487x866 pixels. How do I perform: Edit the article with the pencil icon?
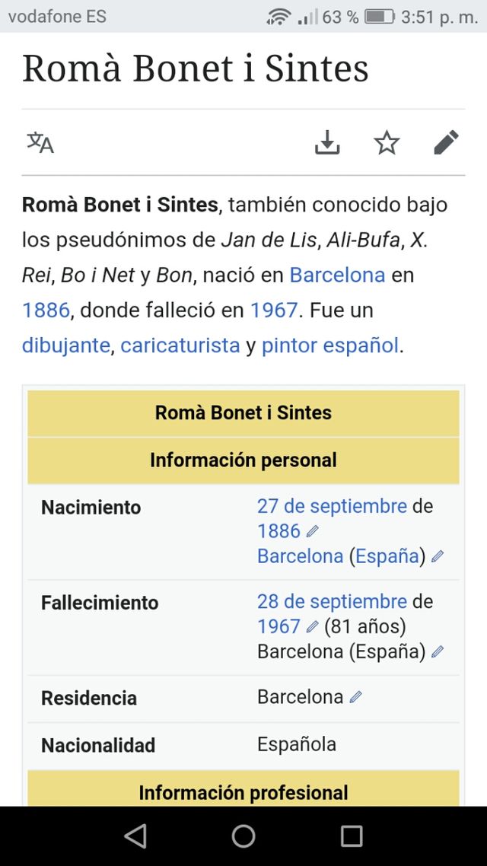pos(447,142)
